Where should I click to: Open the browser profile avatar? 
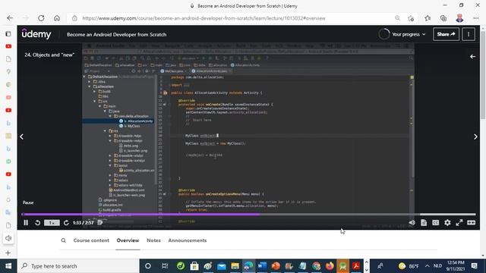[x=459, y=18]
